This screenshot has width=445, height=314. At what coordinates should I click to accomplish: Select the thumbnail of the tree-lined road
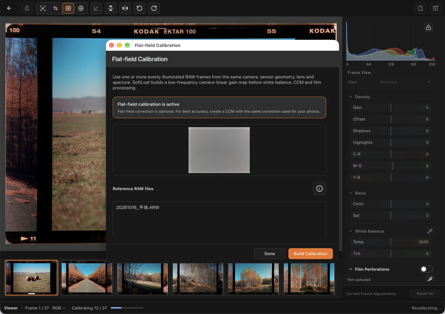point(87,278)
